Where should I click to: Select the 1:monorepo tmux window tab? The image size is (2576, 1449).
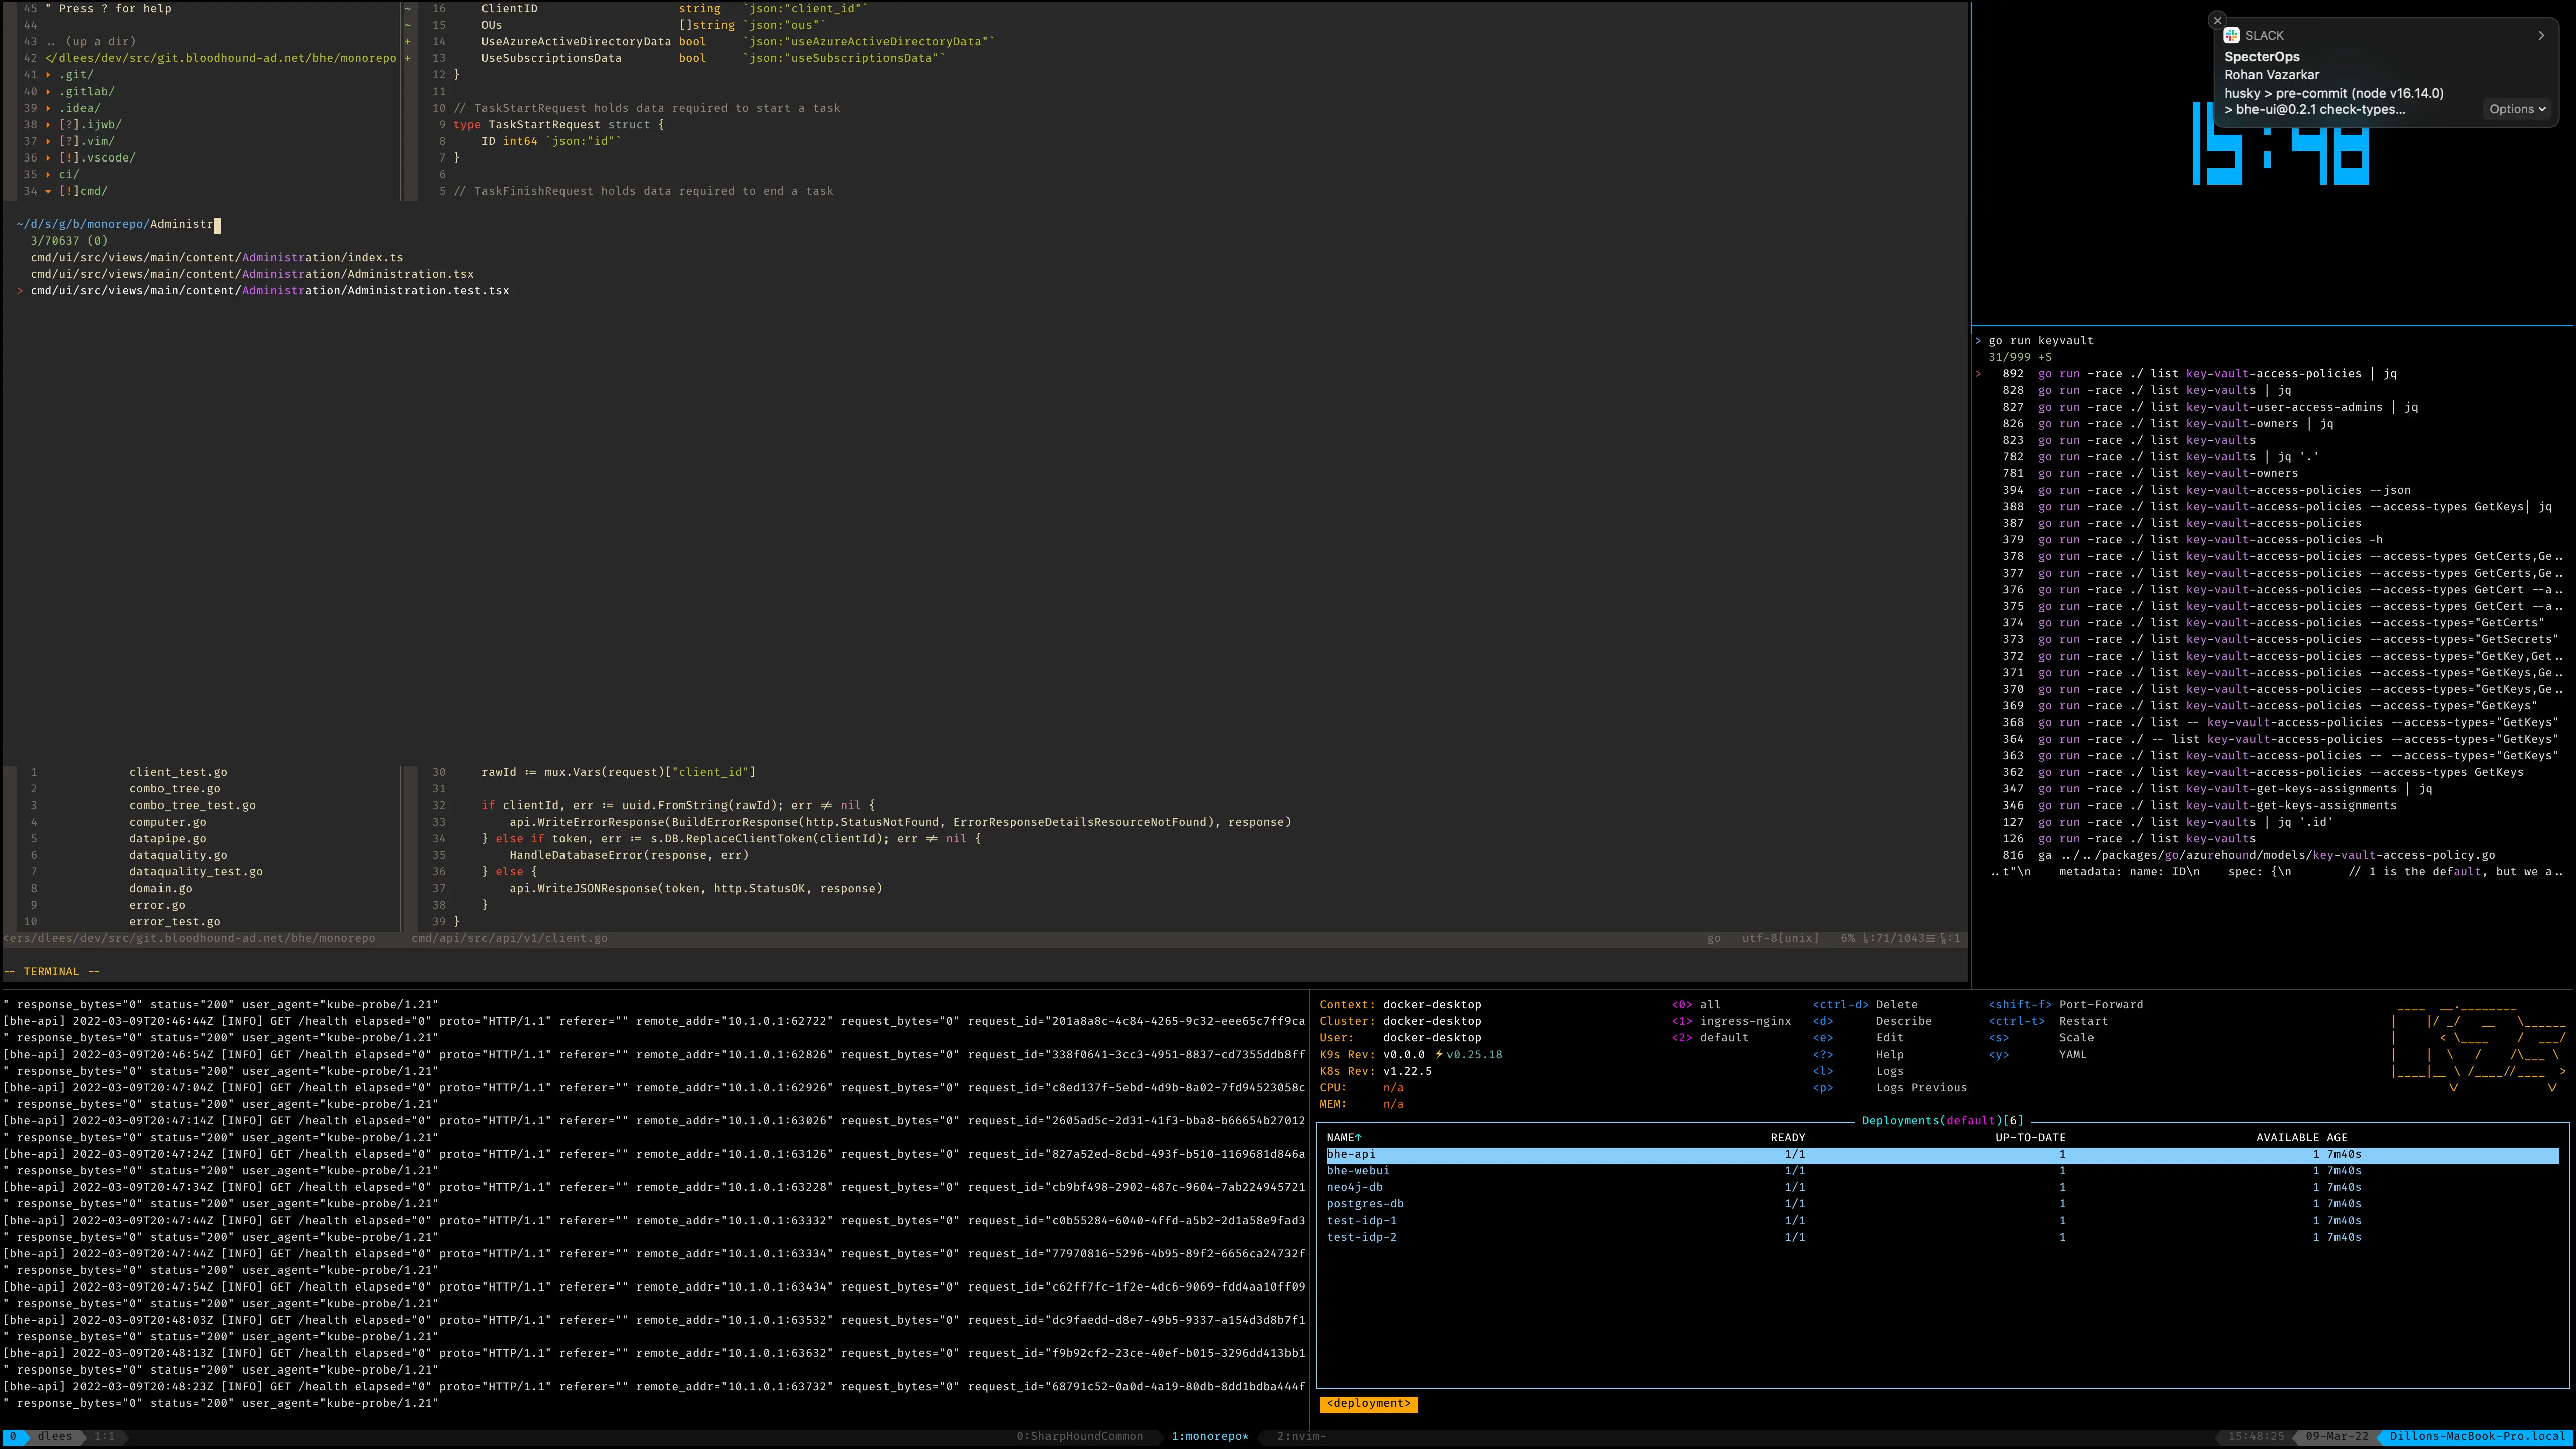point(1209,1437)
